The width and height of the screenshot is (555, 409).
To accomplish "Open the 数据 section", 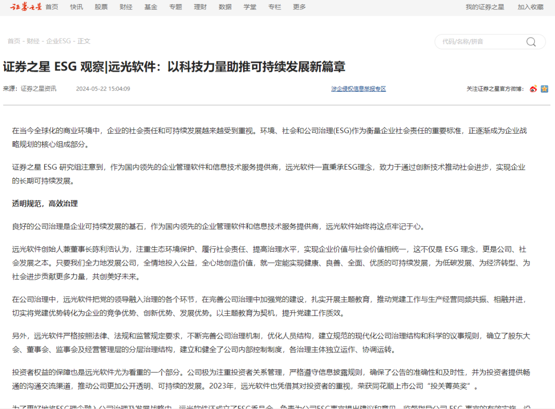I will 225,7.
